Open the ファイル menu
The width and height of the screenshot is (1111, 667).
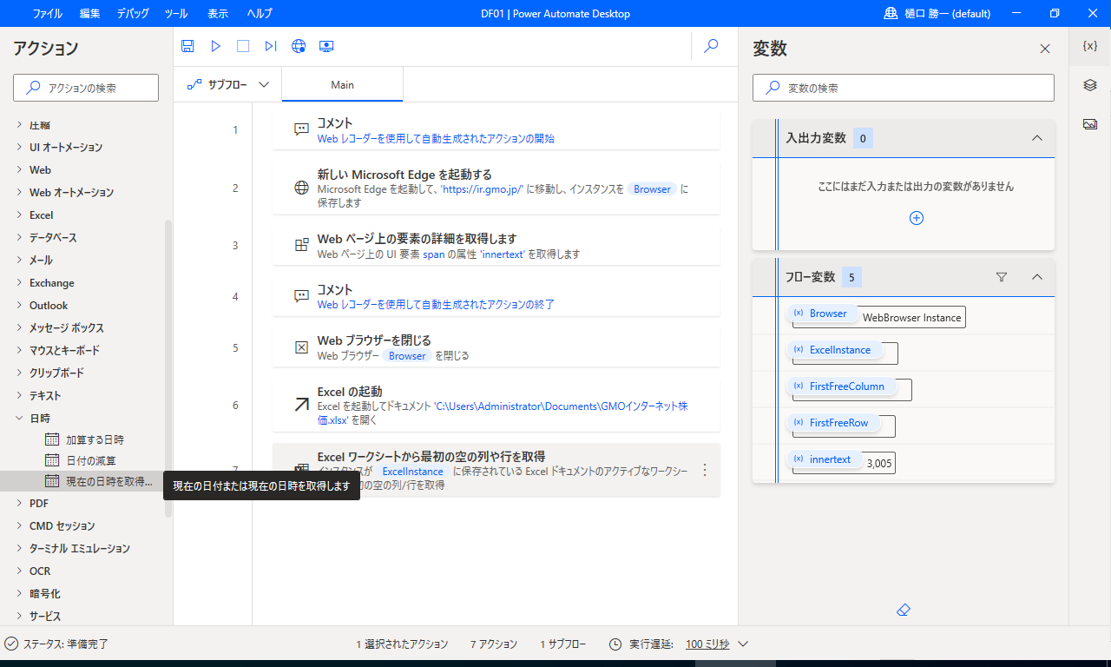tap(48, 14)
